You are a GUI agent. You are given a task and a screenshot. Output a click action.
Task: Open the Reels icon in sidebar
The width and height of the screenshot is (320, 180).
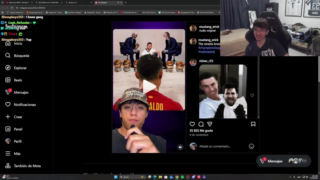[x=8, y=80]
